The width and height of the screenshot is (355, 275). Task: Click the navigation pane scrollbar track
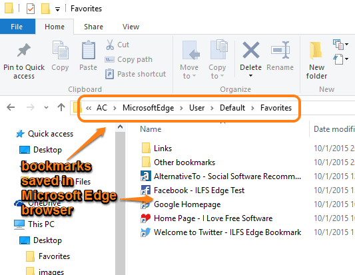(x=120, y=203)
